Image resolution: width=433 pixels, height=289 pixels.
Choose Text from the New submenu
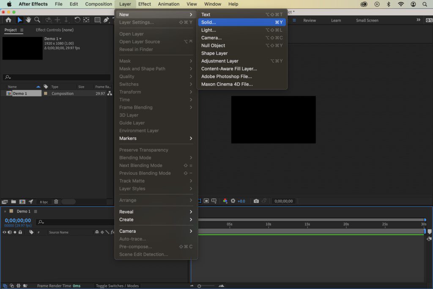click(241, 14)
